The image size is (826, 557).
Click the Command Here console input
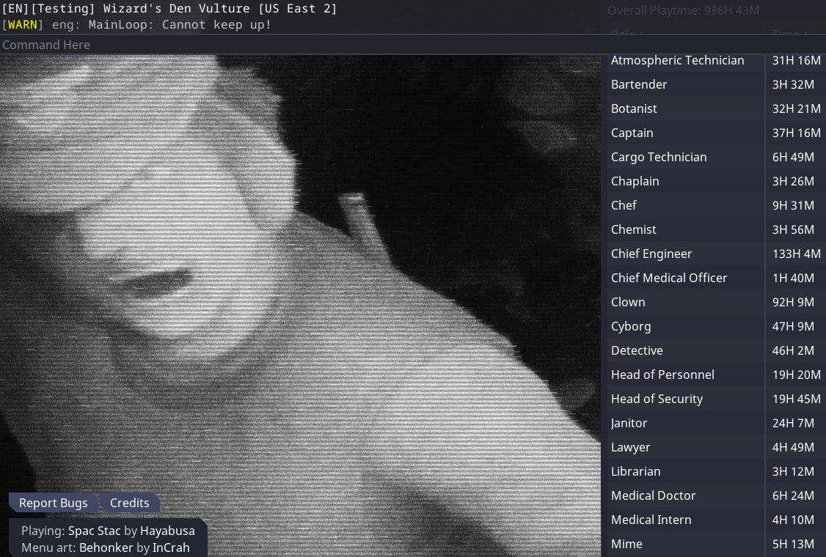click(x=293, y=45)
